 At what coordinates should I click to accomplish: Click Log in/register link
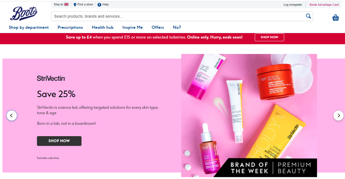click(293, 4)
